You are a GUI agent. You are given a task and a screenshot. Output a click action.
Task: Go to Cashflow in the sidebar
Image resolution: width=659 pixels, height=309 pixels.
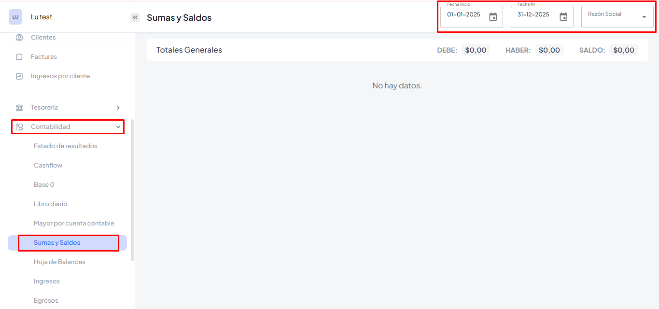(x=48, y=166)
